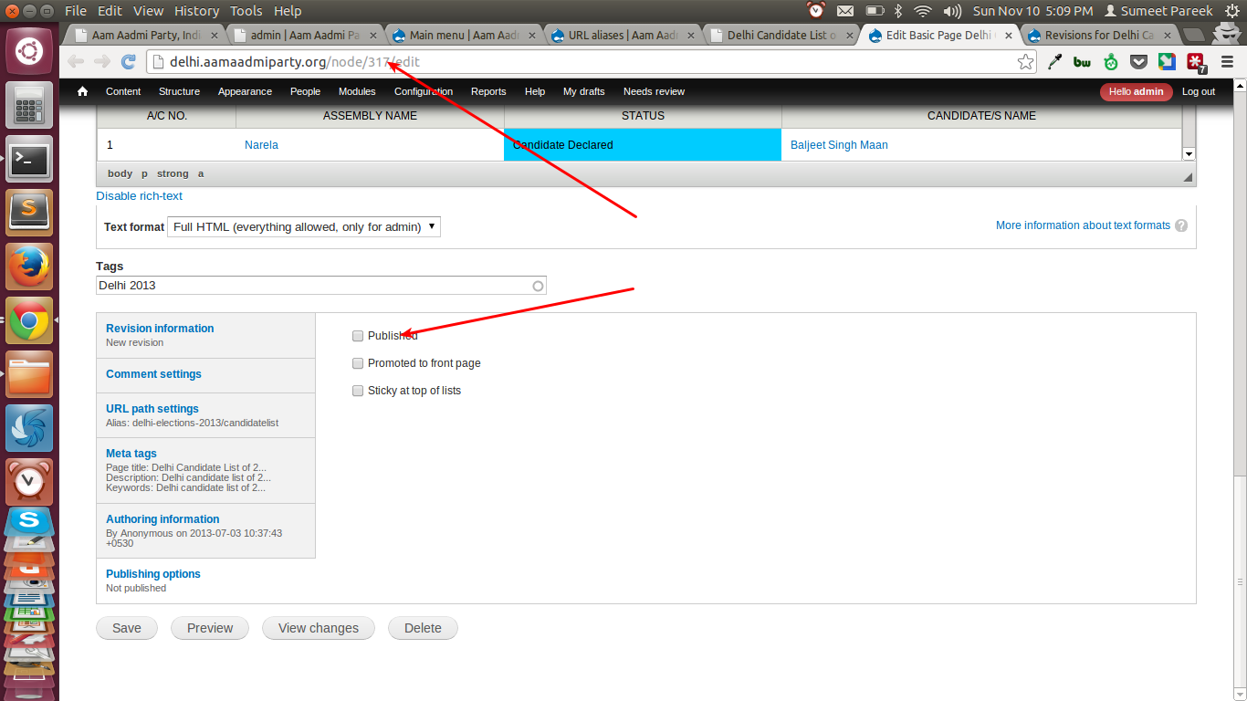Open the mail envelope indicator
The height and width of the screenshot is (701, 1247).
[x=845, y=11]
